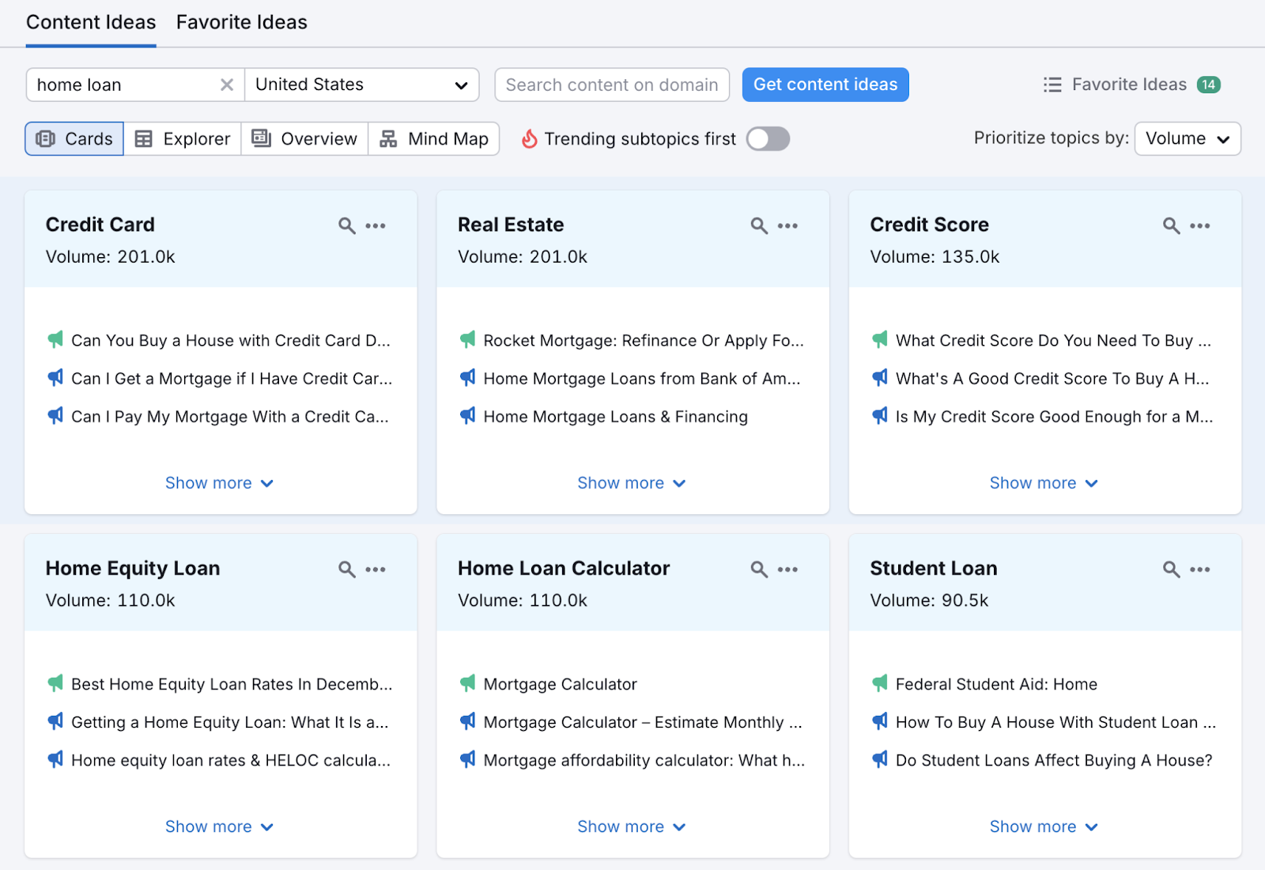Open more options on Credit Card card
Image resolution: width=1265 pixels, height=870 pixels.
[376, 225]
